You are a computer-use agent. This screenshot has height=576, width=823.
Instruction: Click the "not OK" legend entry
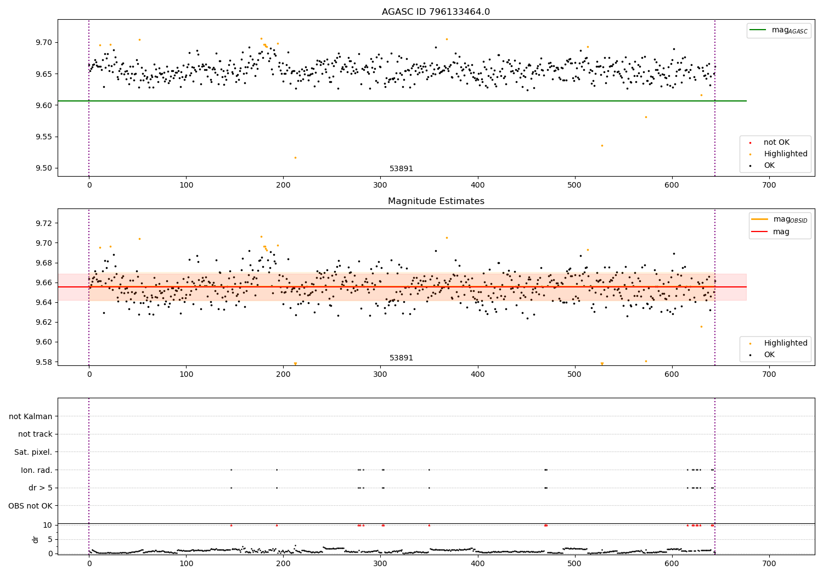pyautogui.click(x=776, y=142)
